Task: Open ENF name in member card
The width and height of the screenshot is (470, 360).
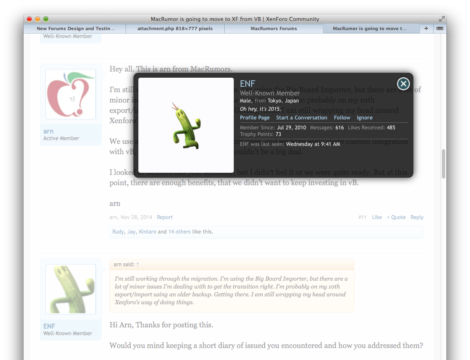Action: (x=247, y=84)
